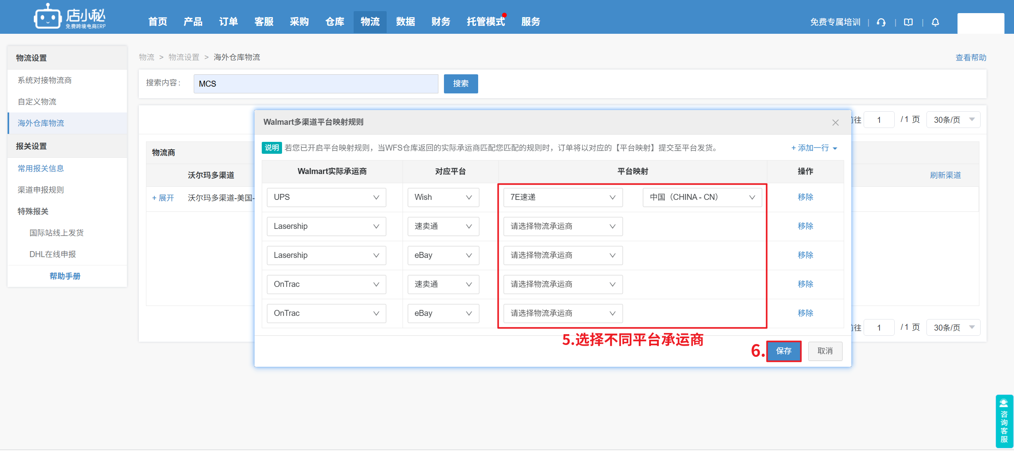Click the headset customer support icon
Screen dimensions: 1014x451
coord(881,22)
